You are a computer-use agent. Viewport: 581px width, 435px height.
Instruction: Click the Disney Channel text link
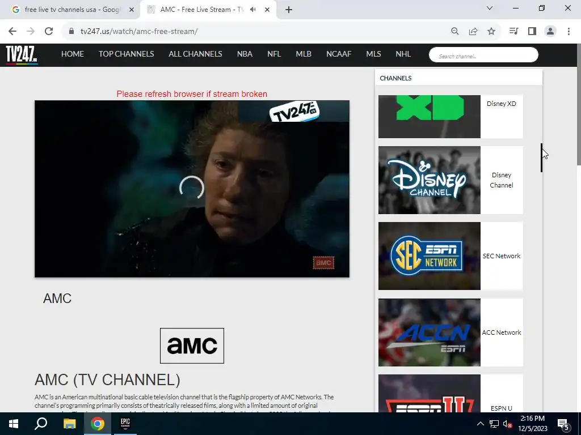click(502, 180)
